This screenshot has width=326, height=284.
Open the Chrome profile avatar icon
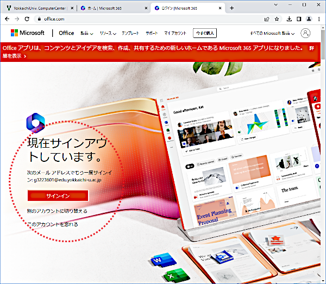point(309,19)
